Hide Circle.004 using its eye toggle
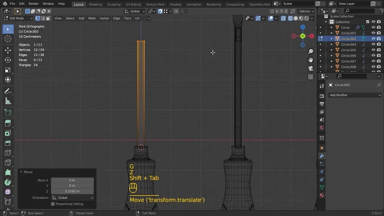This screenshot has width=384, height=216. 373,44
